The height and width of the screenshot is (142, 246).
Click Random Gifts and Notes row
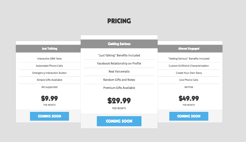click(x=119, y=80)
